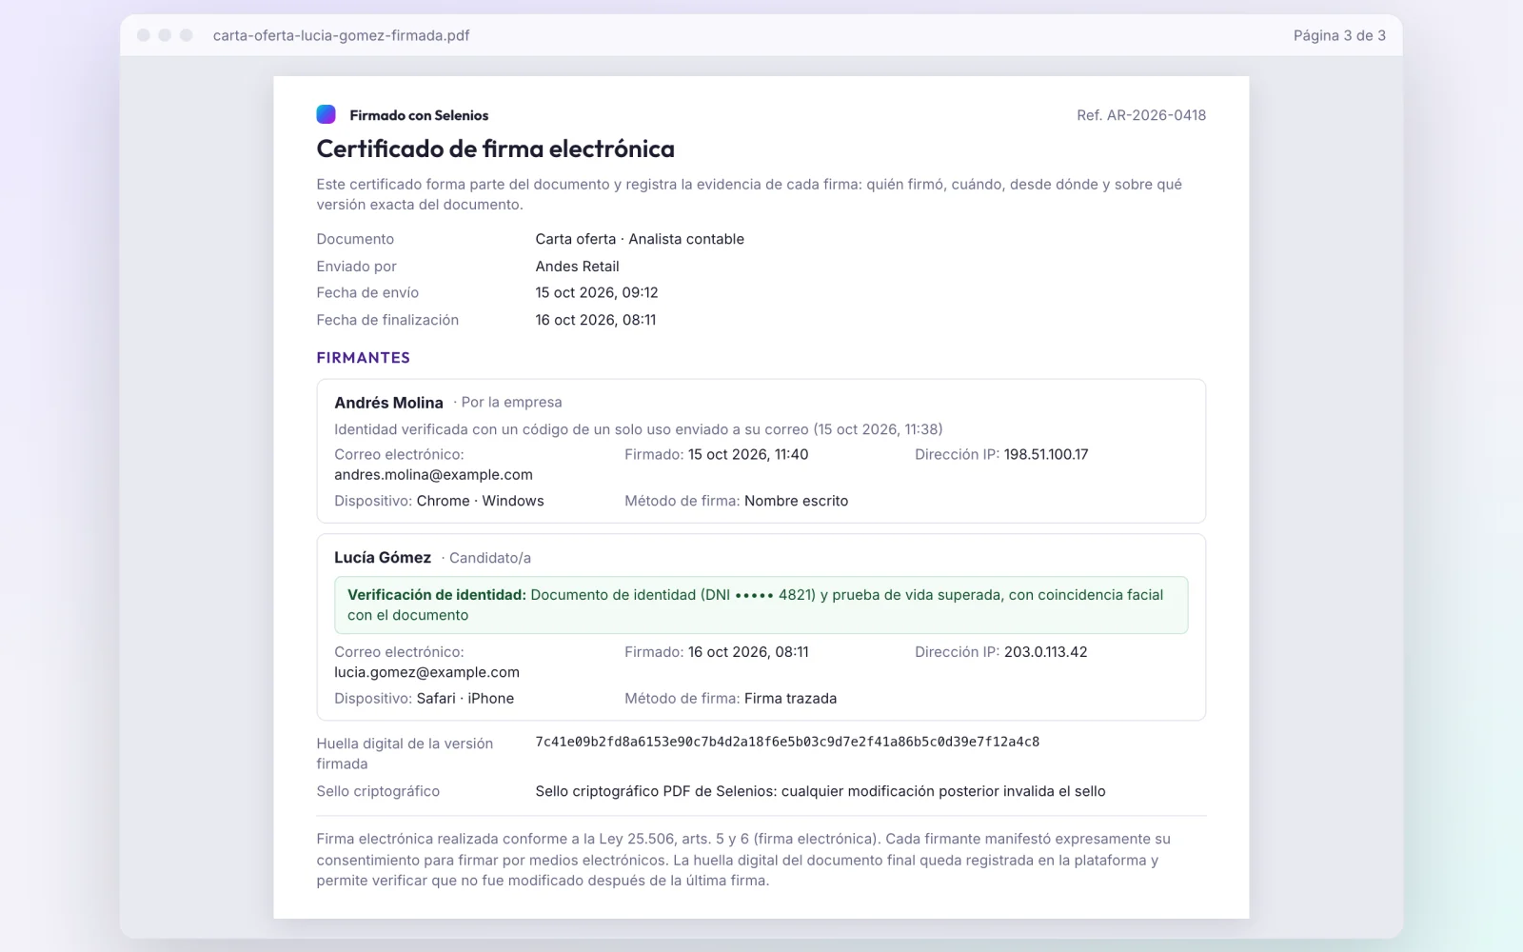
Task: Click the reference 'Ref. AR-2026-0418'
Action: (x=1141, y=115)
